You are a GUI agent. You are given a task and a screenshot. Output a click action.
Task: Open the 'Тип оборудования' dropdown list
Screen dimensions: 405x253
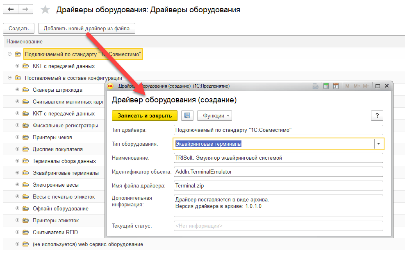coord(378,144)
